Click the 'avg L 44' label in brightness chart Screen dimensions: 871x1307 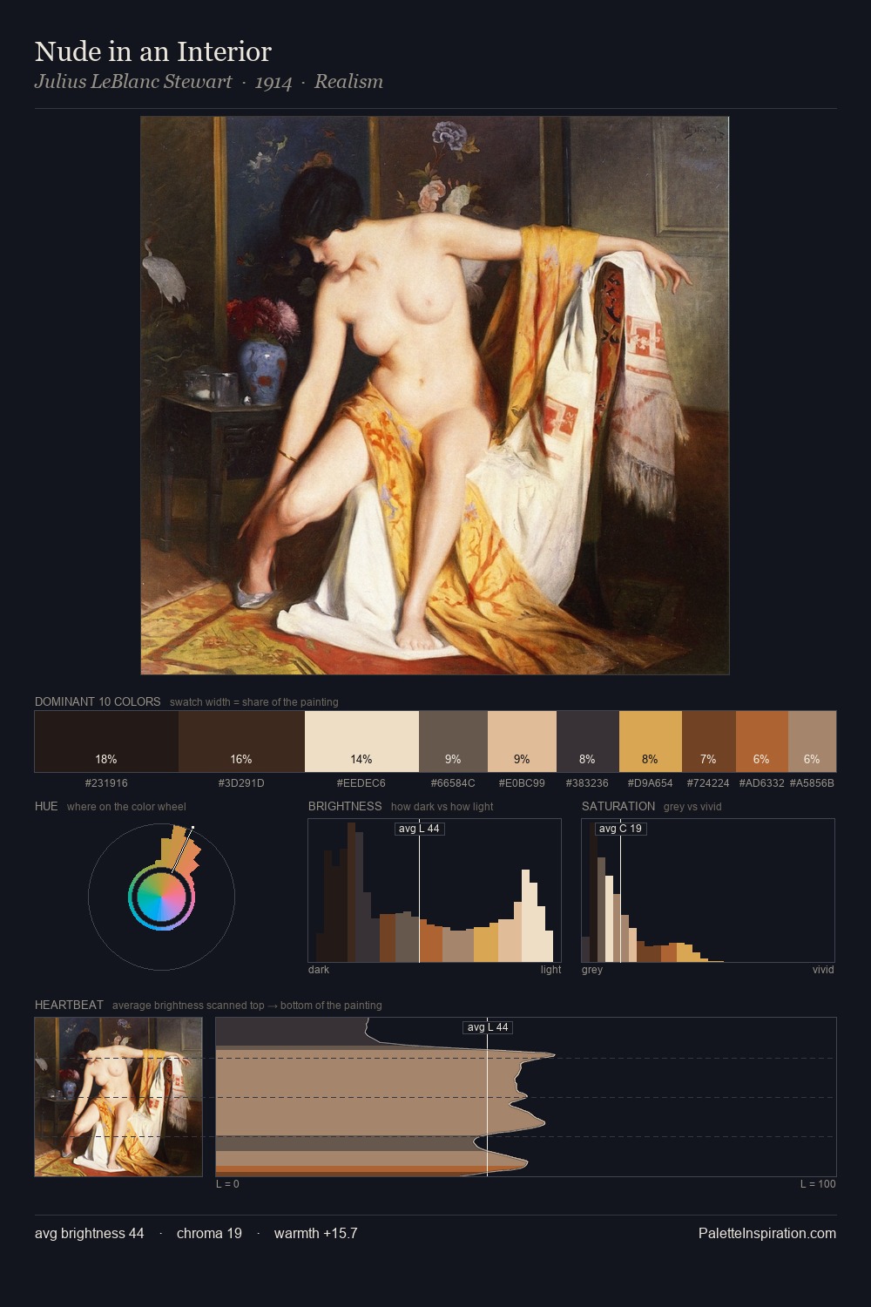[x=419, y=829]
